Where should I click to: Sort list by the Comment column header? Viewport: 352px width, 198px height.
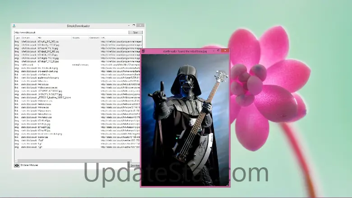pyautogui.click(x=94, y=38)
